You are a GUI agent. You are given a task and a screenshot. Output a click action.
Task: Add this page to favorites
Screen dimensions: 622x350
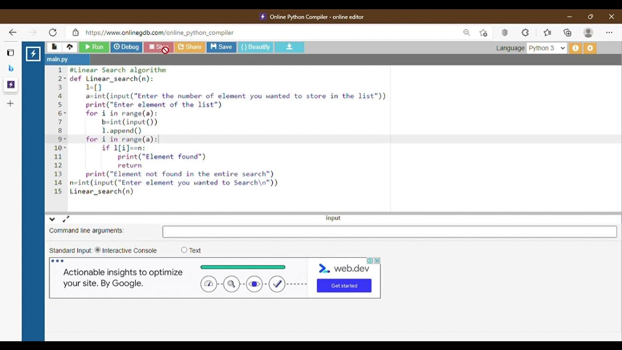coord(483,33)
